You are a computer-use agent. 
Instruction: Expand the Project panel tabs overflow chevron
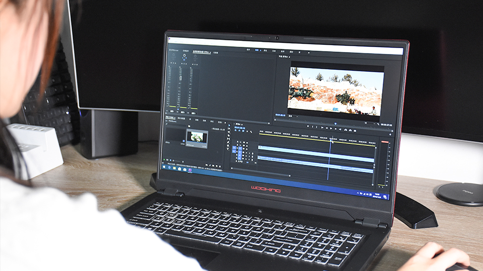click(x=225, y=123)
